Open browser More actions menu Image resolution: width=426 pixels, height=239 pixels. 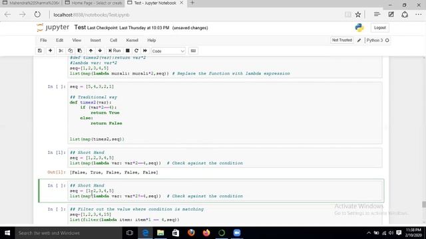(x=419, y=15)
